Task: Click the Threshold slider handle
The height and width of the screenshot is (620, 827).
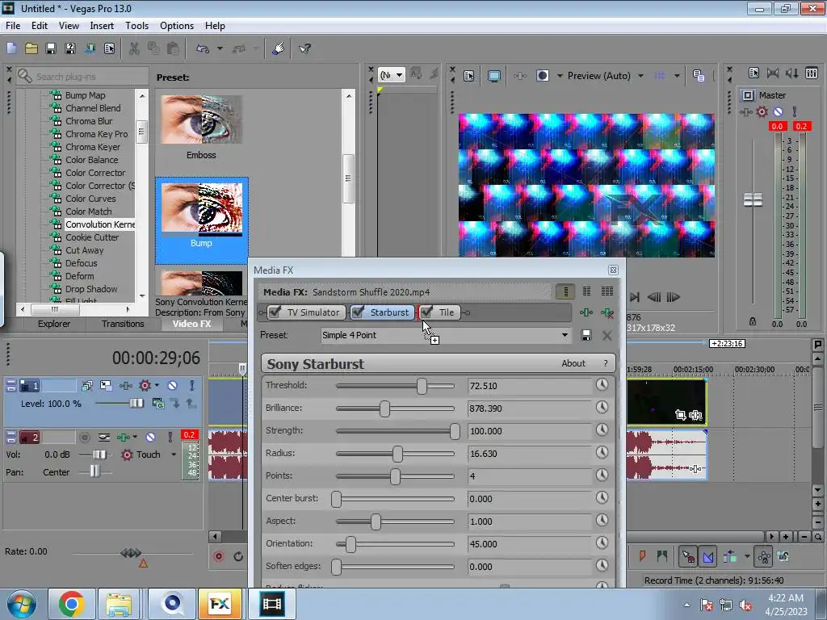Action: click(x=422, y=386)
